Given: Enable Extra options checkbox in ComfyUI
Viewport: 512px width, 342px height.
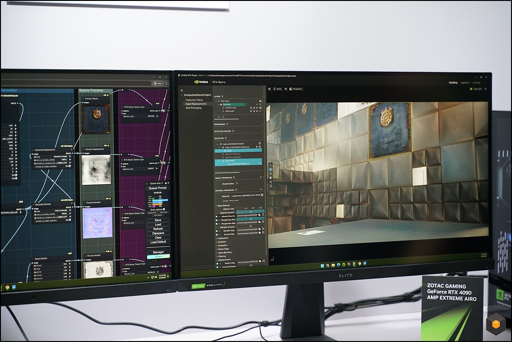Looking at the screenshot, I should pos(164,209).
